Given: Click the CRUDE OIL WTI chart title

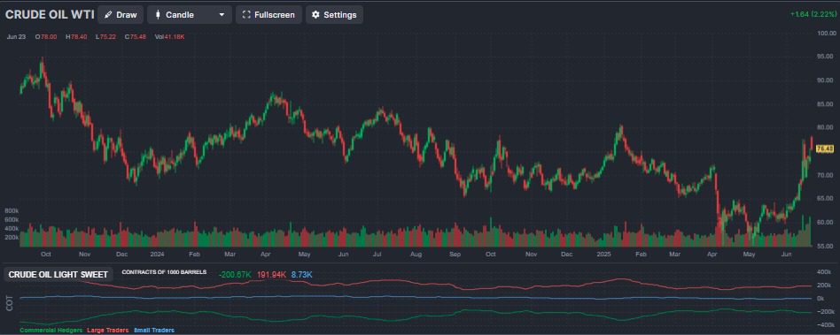Looking at the screenshot, I should coord(50,15).
